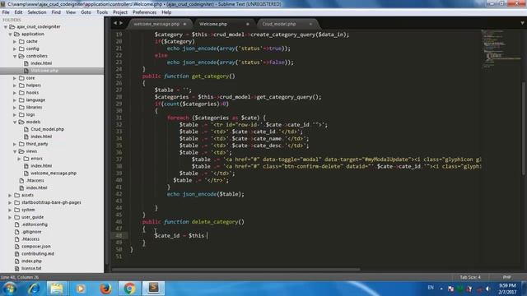Switch to Crud_model.php tab
Viewport: 527px width, 296px height.
(279, 24)
